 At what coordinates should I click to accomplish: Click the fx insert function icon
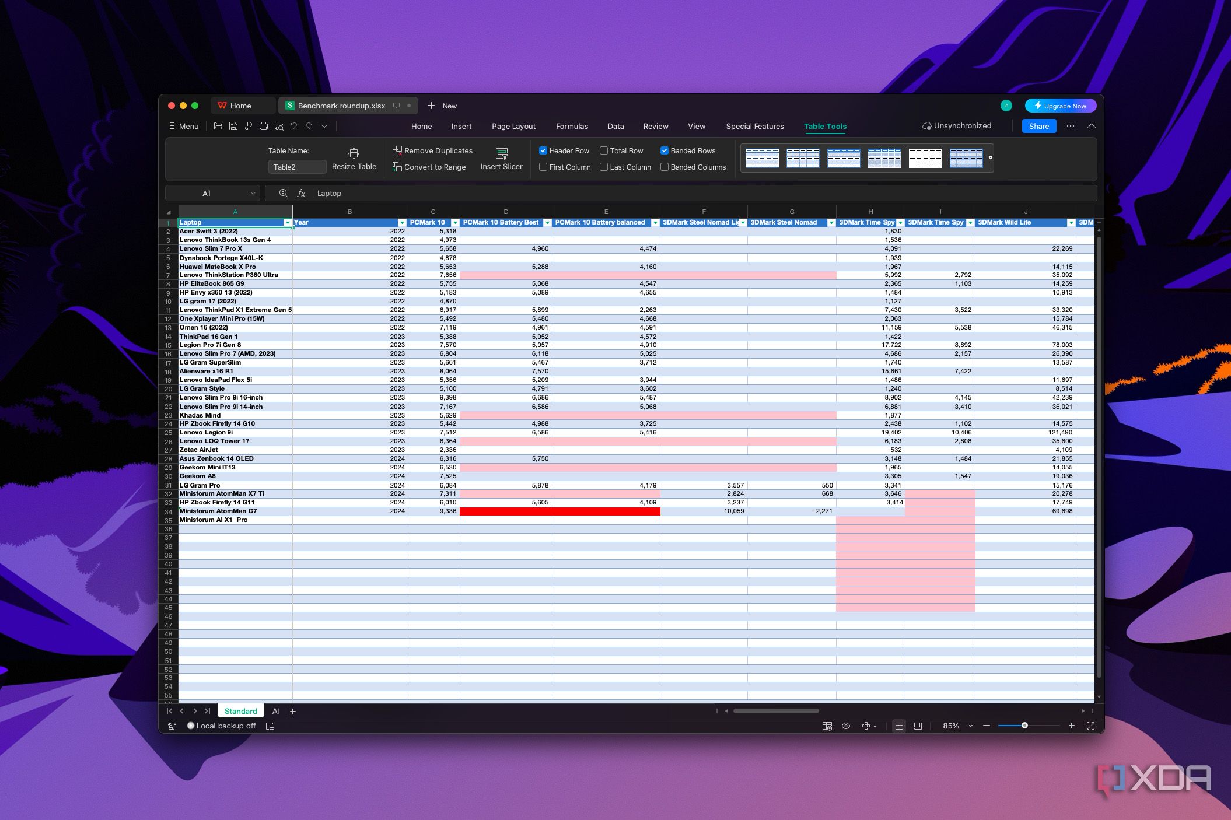pyautogui.click(x=301, y=193)
